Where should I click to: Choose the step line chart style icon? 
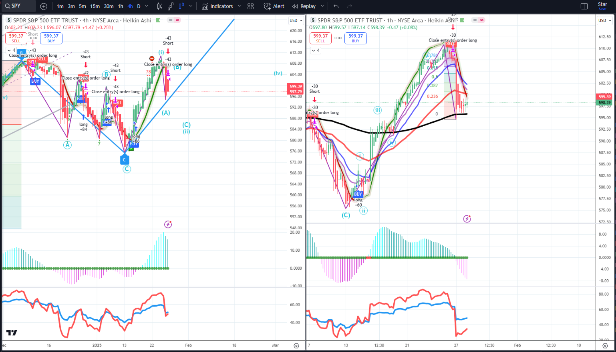tap(171, 6)
